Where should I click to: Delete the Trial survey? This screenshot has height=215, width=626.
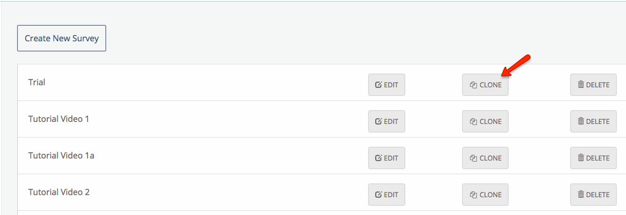point(593,85)
